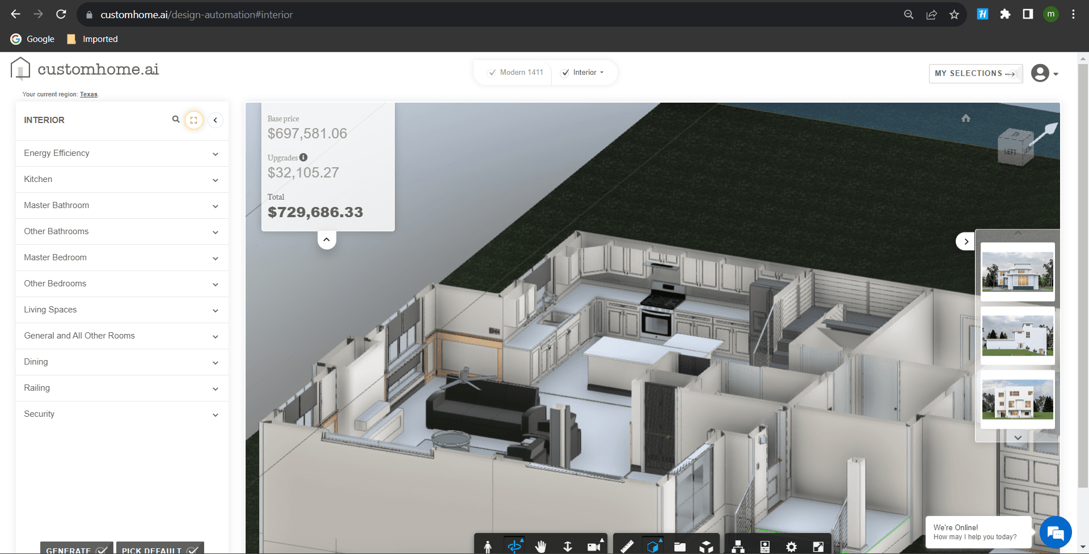Expand the Dining section
The height and width of the screenshot is (554, 1089).
coord(122,362)
